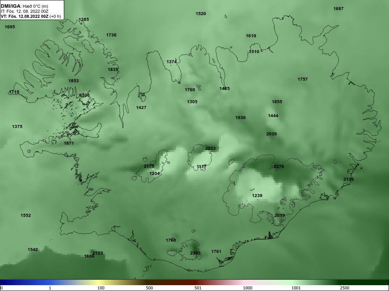The width and height of the screenshot is (389, 291).
Task: Click the 1715 height label
Action: pyautogui.click(x=14, y=92)
